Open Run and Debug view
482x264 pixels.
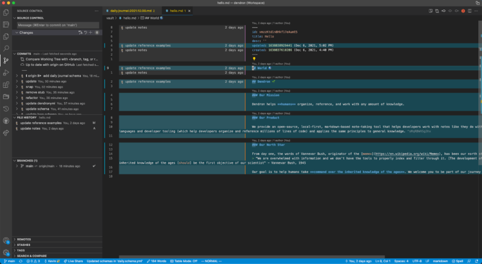6,73
